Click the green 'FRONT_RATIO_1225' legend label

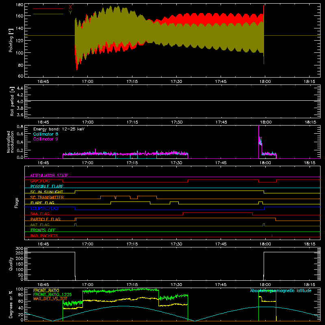click(x=52, y=295)
